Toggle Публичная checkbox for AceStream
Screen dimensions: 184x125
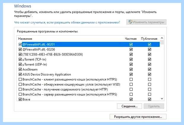(150, 69)
